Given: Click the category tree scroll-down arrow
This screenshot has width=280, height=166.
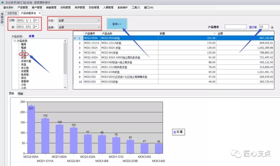Looking at the screenshot, I should tap(65, 87).
